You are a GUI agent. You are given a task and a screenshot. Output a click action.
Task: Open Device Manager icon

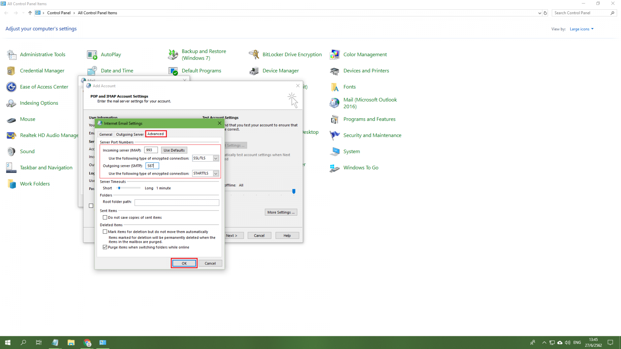[x=254, y=71]
